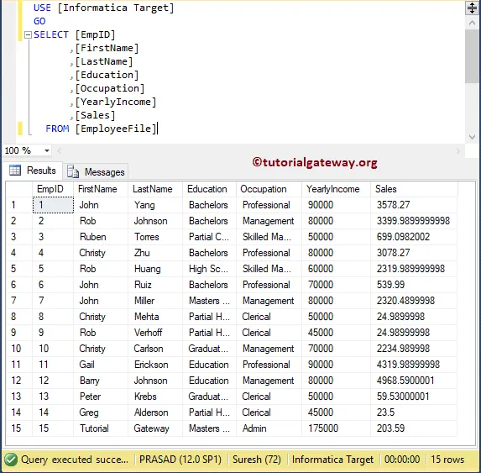
Task: Click the sales value 3399.9899999998
Action: click(x=413, y=221)
